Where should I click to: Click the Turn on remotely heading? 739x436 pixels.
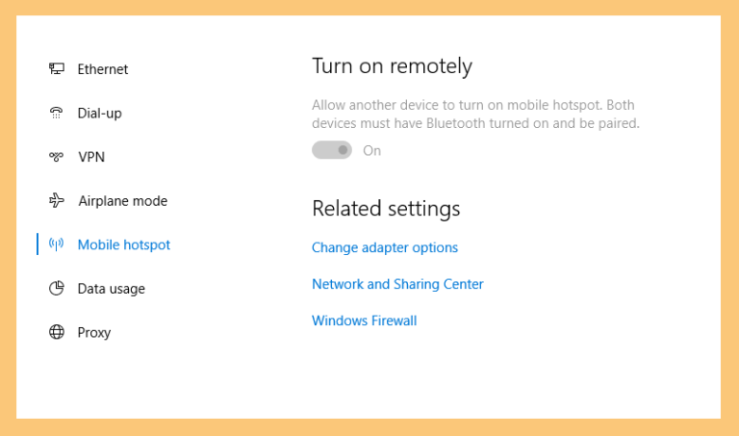click(392, 66)
